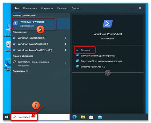The width and height of the screenshot is (151, 123).
Task: Click the search input field containing powershell
Action: (40, 117)
